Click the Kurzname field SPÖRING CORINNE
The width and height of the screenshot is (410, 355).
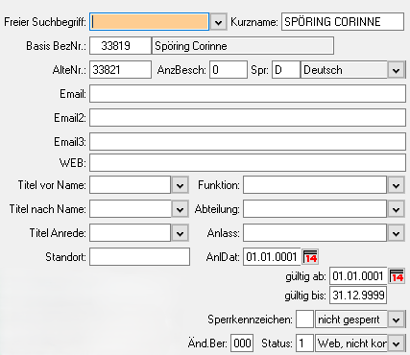click(343, 22)
